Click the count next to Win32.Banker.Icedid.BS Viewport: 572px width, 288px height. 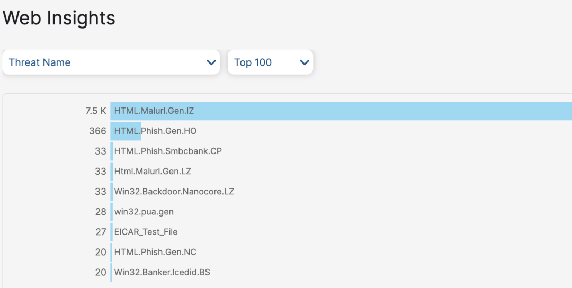tap(101, 272)
